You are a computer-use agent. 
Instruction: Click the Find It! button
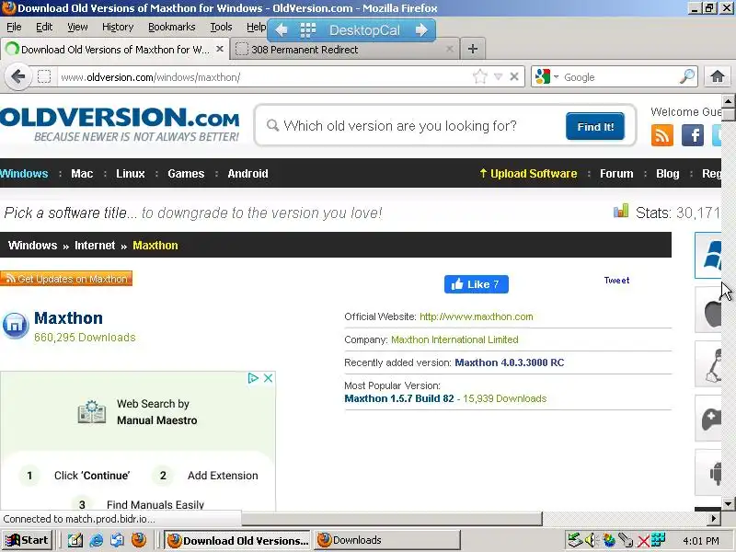(595, 126)
